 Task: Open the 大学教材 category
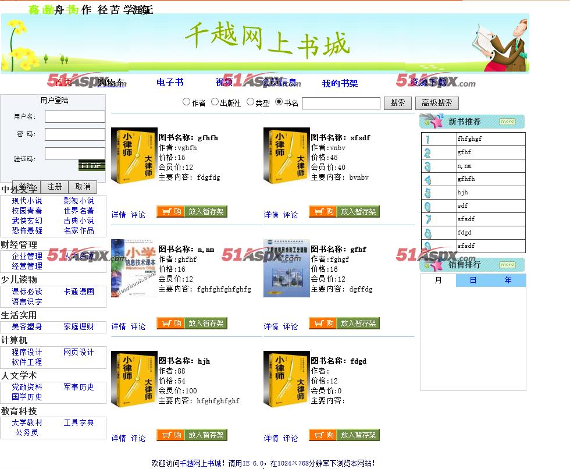click(27, 422)
